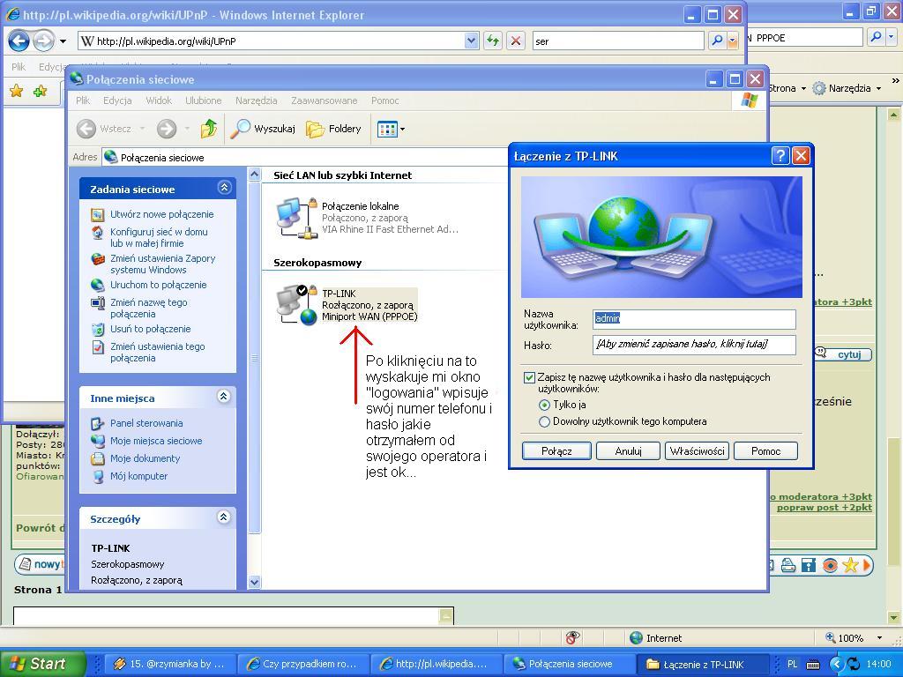Open the Edycja menu in Połączenia sieciowe

click(117, 100)
